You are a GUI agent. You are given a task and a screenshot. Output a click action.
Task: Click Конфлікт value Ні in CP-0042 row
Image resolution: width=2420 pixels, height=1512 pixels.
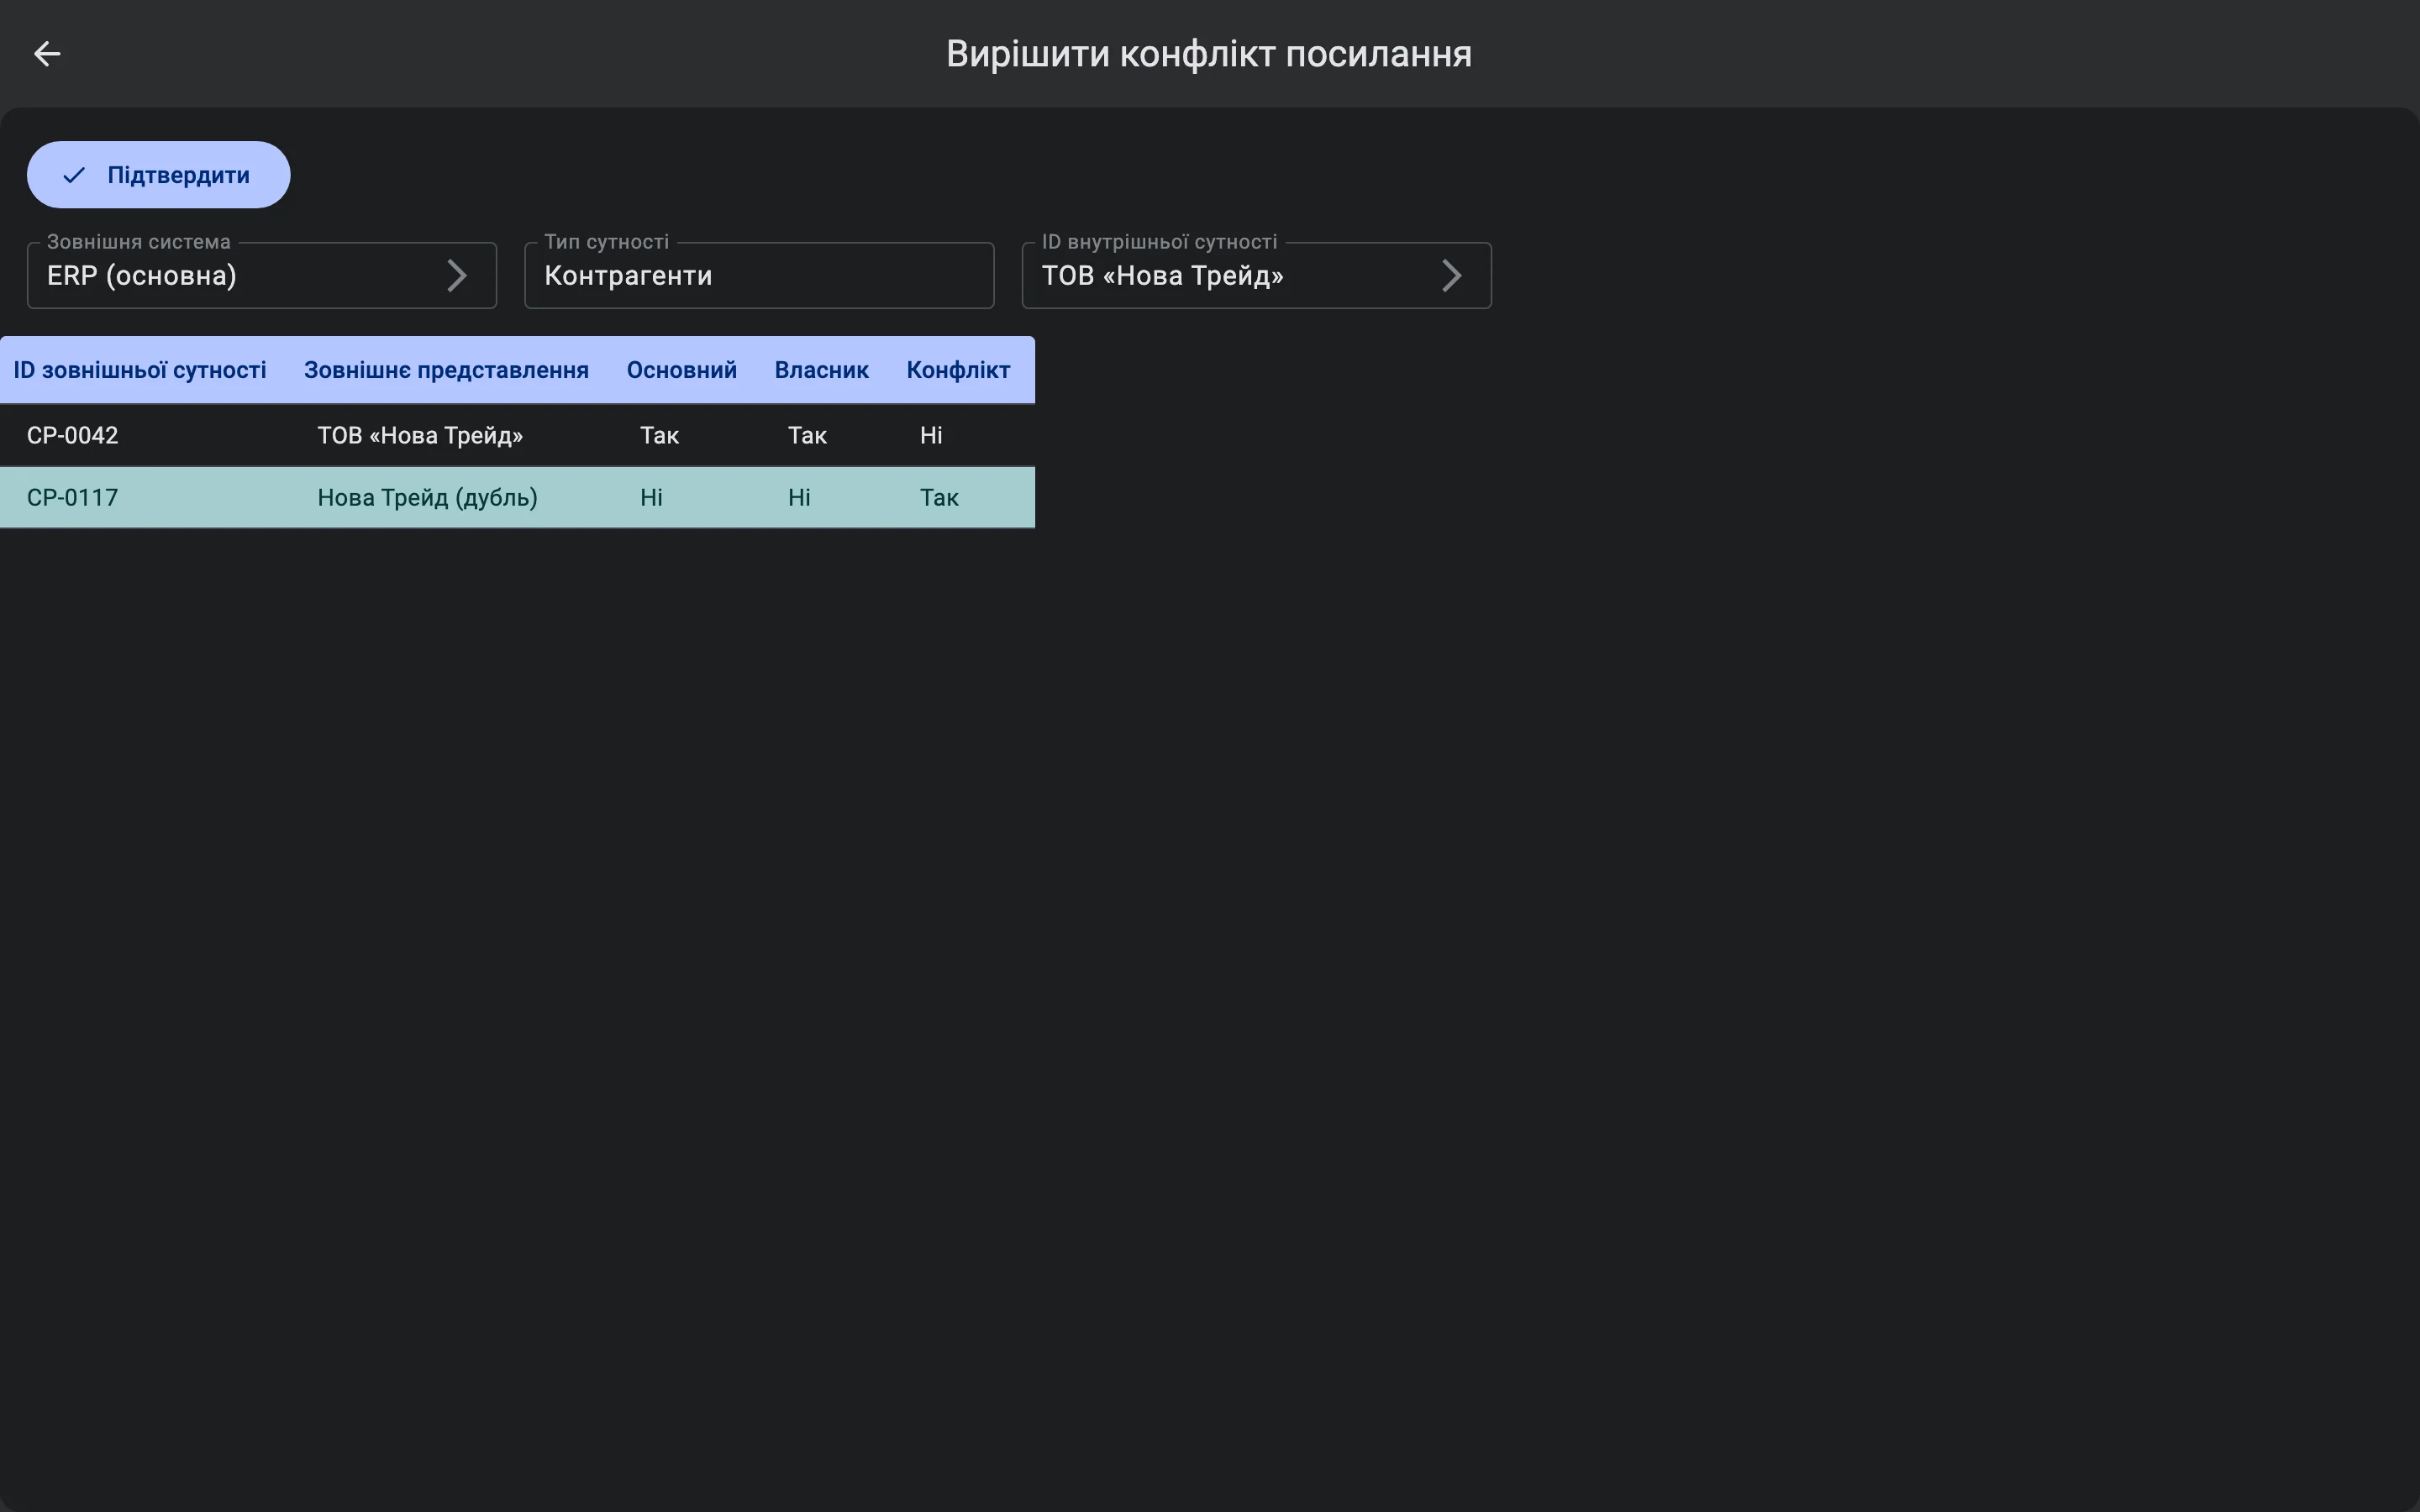931,435
